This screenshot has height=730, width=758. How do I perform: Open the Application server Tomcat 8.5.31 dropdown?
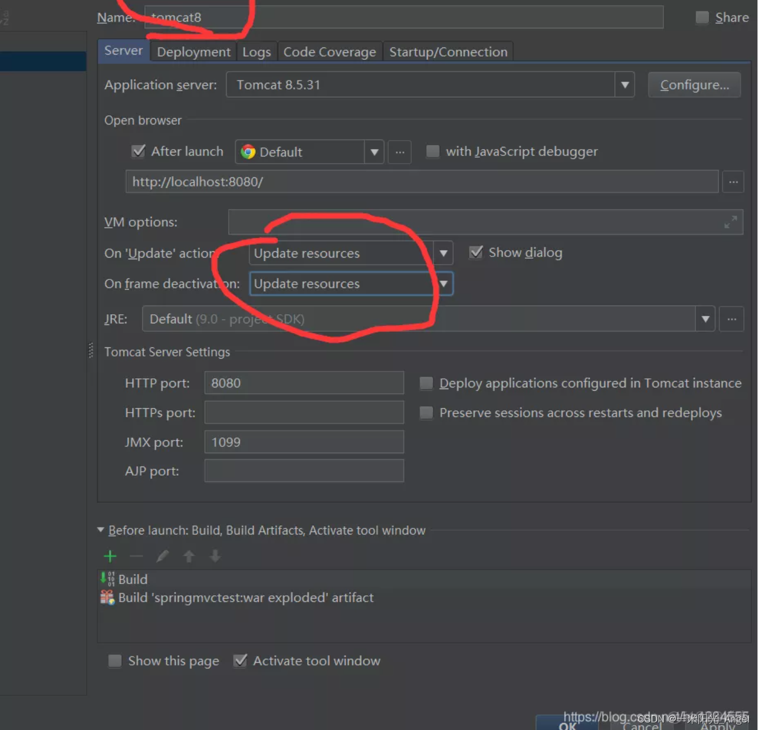pos(624,85)
